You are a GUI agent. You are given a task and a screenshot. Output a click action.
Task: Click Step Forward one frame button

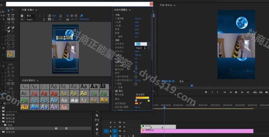pos(242,92)
